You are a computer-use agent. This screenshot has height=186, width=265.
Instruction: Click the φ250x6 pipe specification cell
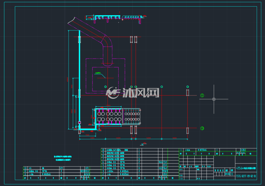point(202,150)
